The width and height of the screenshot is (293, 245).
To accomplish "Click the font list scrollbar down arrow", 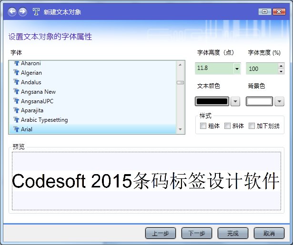I will pyautogui.click(x=180, y=129).
